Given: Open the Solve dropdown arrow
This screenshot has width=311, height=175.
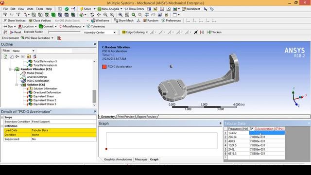Looking at the screenshot, I should 94,9.
